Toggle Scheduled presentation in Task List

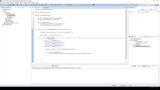tap(144, 10)
